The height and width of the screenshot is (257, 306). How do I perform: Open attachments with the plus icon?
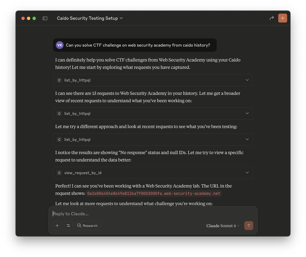tap(57, 226)
